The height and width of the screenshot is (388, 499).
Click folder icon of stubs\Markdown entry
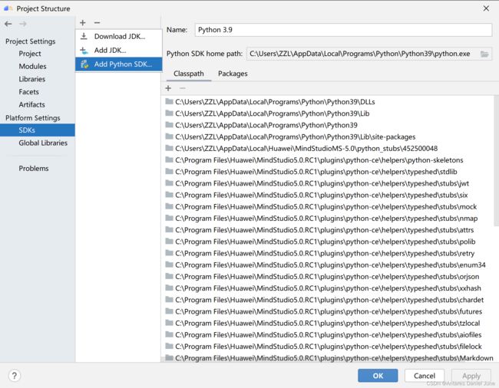click(170, 358)
